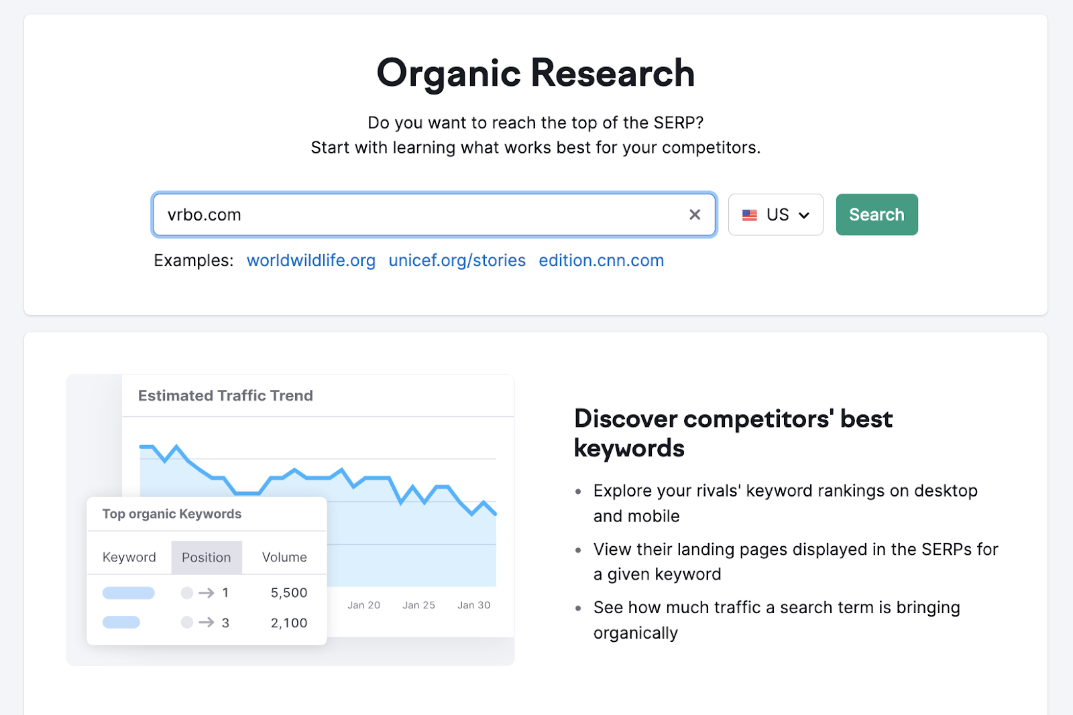Open the worldwildlife.org example link
Viewport: 1073px width, 715px height.
coord(310,261)
